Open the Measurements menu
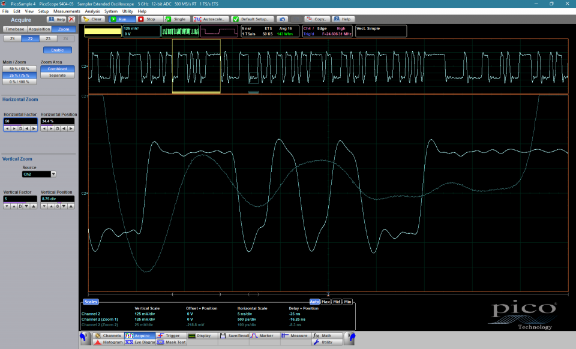This screenshot has width=576, height=349. tap(67, 11)
